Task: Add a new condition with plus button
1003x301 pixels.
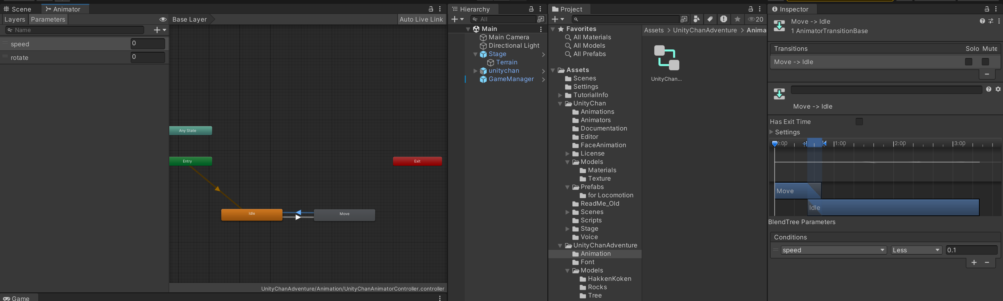Action: (974, 262)
